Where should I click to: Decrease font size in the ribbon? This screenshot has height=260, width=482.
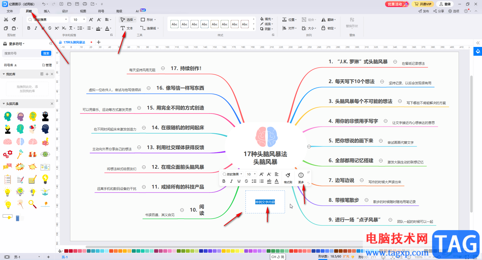point(99,20)
